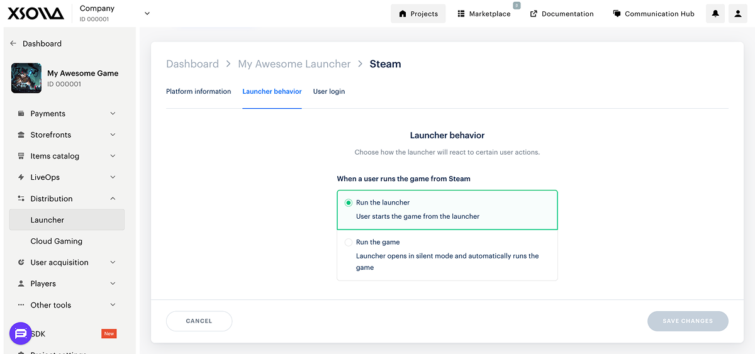
Task: Open the My Awesome Launcher breadcrumb link
Action: 294,64
